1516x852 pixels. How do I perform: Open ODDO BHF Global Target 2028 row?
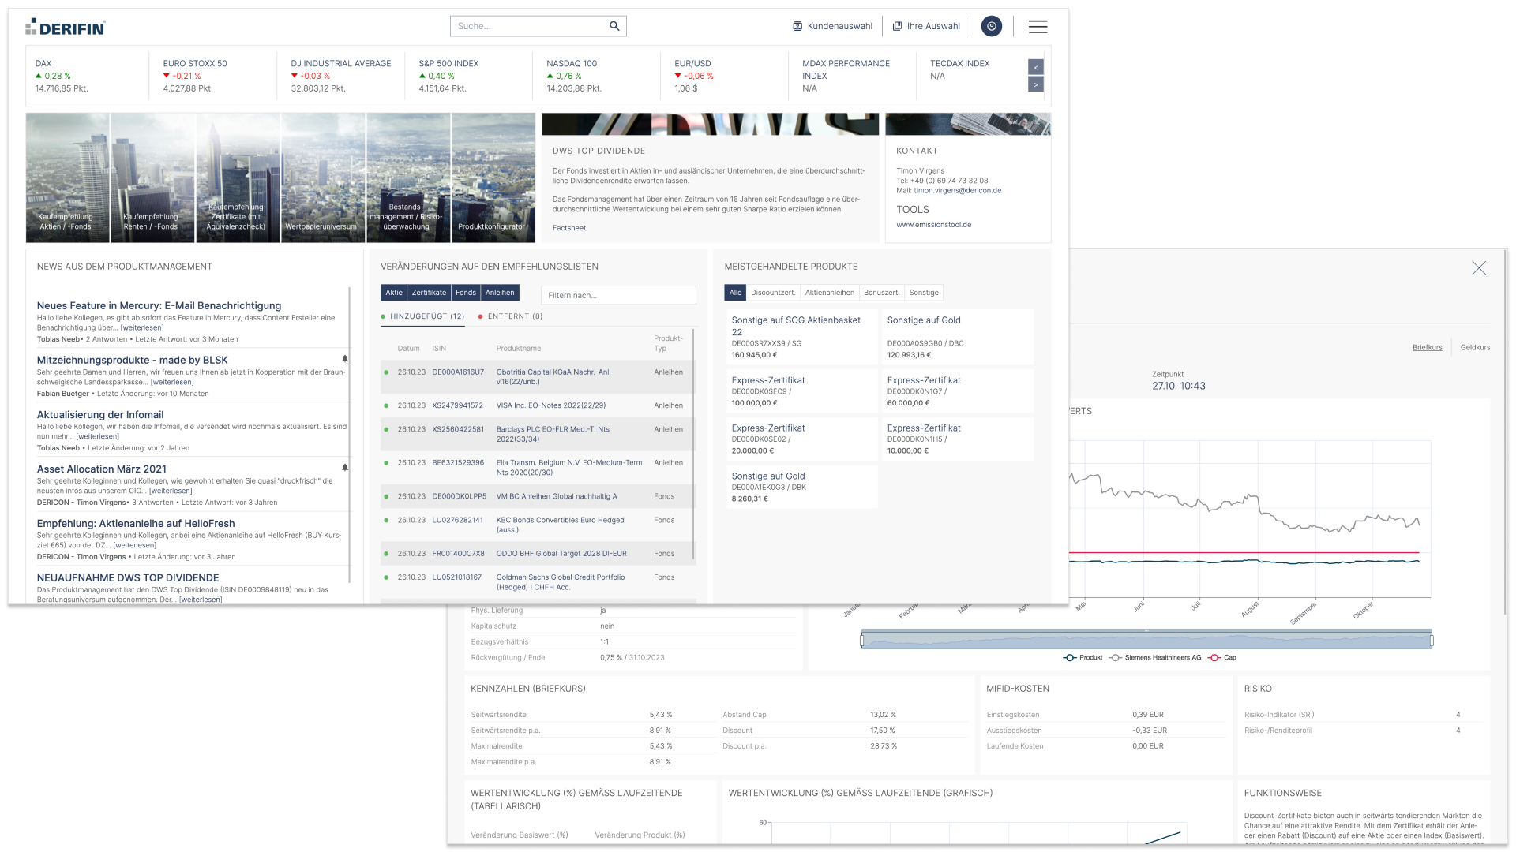click(537, 554)
